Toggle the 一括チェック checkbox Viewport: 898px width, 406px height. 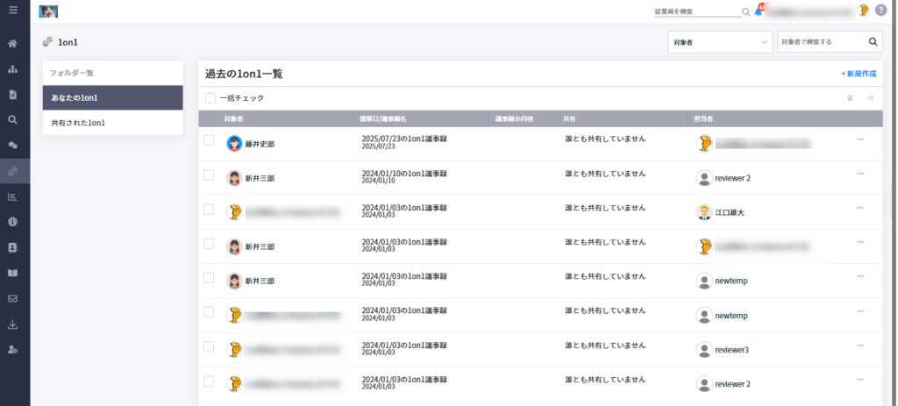(x=210, y=98)
